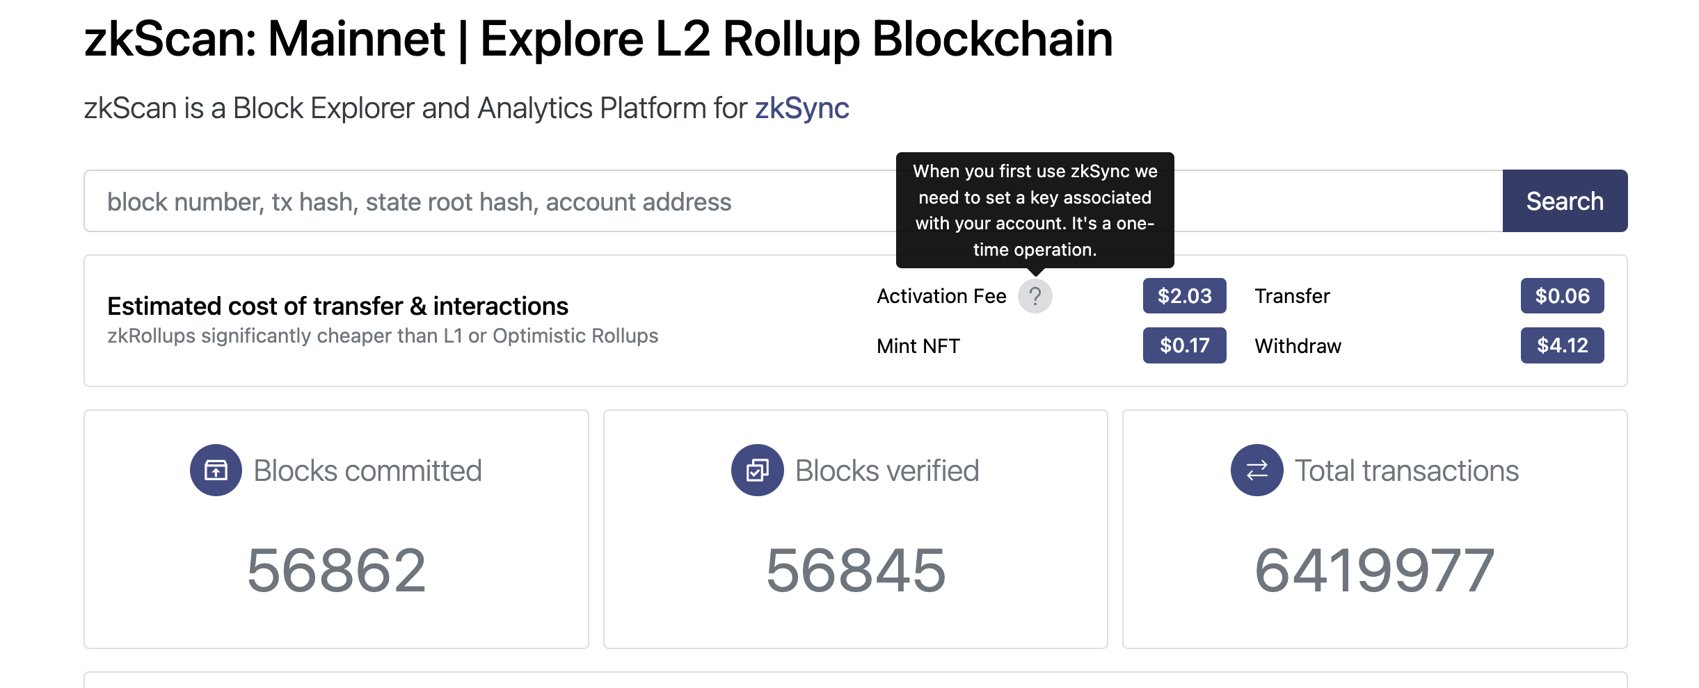The image size is (1699, 688).
Task: Click the Blocks committed count 56862
Action: 336,571
